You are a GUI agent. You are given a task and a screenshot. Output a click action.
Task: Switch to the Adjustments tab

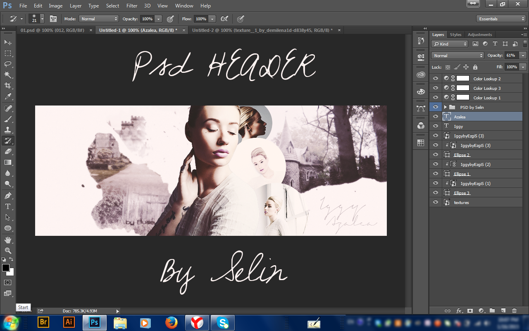pos(479,34)
